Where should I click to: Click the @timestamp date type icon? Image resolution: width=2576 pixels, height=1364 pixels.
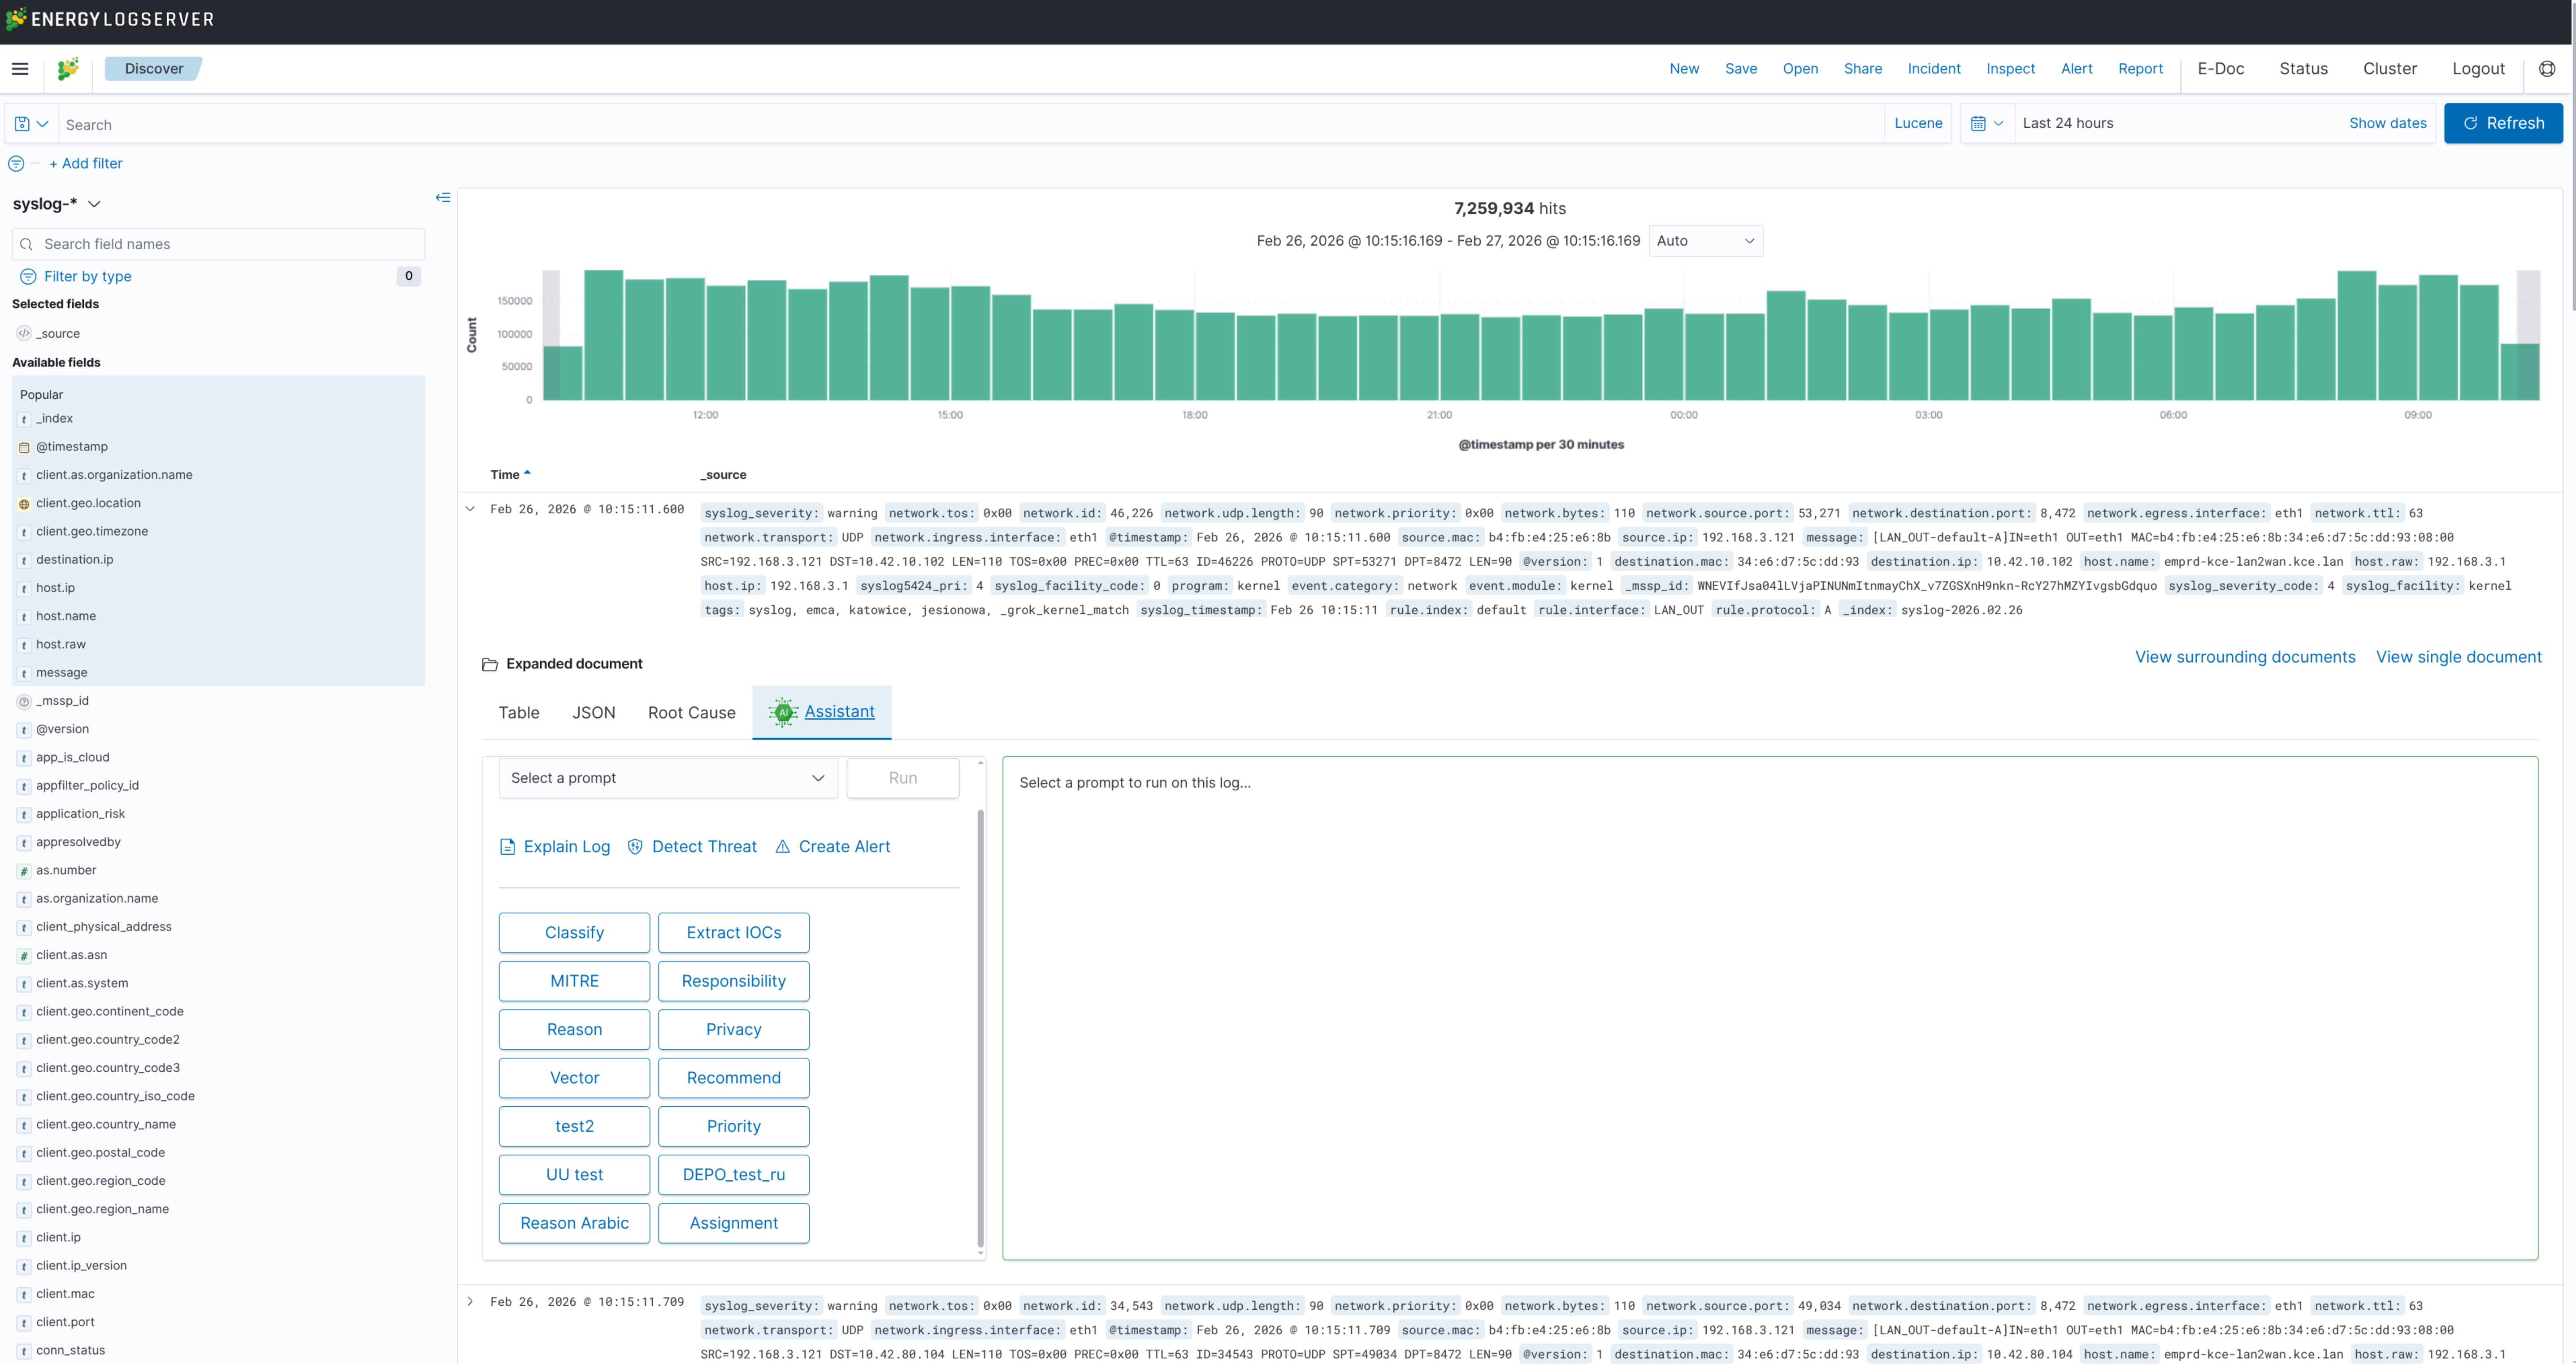[x=24, y=448]
